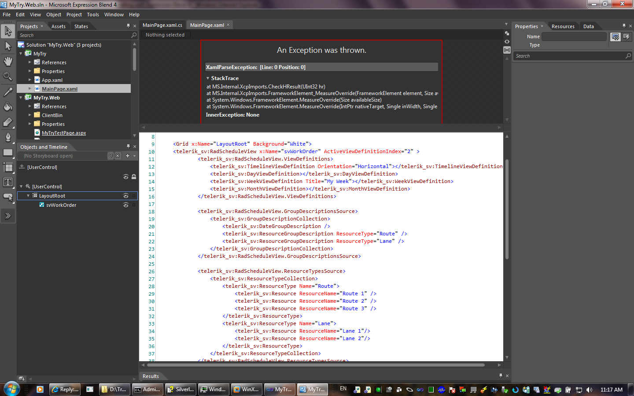Open the Resources tab

point(563,26)
